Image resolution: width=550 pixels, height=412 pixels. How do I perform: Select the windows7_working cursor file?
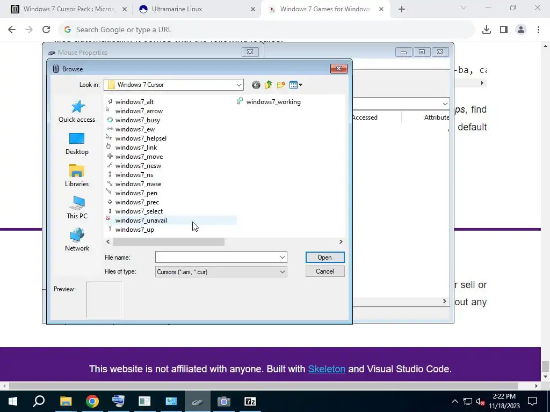(x=269, y=102)
